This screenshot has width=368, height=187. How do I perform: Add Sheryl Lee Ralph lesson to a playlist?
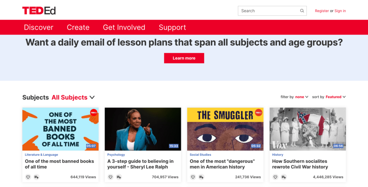coord(119,177)
